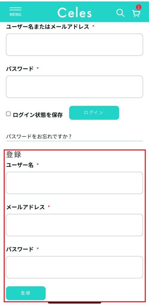Screen dimensions: 149x306
Task: Click the ログイン状態を保存 label text
Action: (38, 115)
